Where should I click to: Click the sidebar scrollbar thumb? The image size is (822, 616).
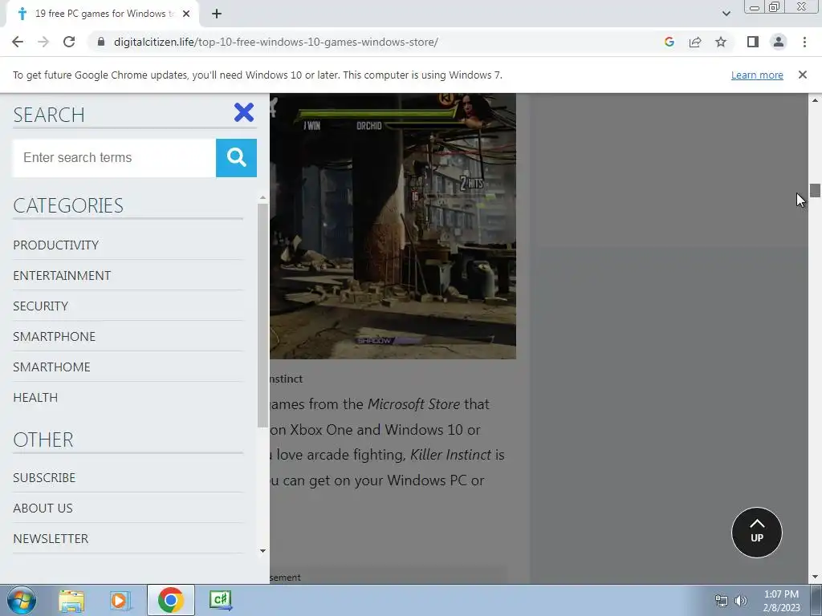pyautogui.click(x=262, y=315)
